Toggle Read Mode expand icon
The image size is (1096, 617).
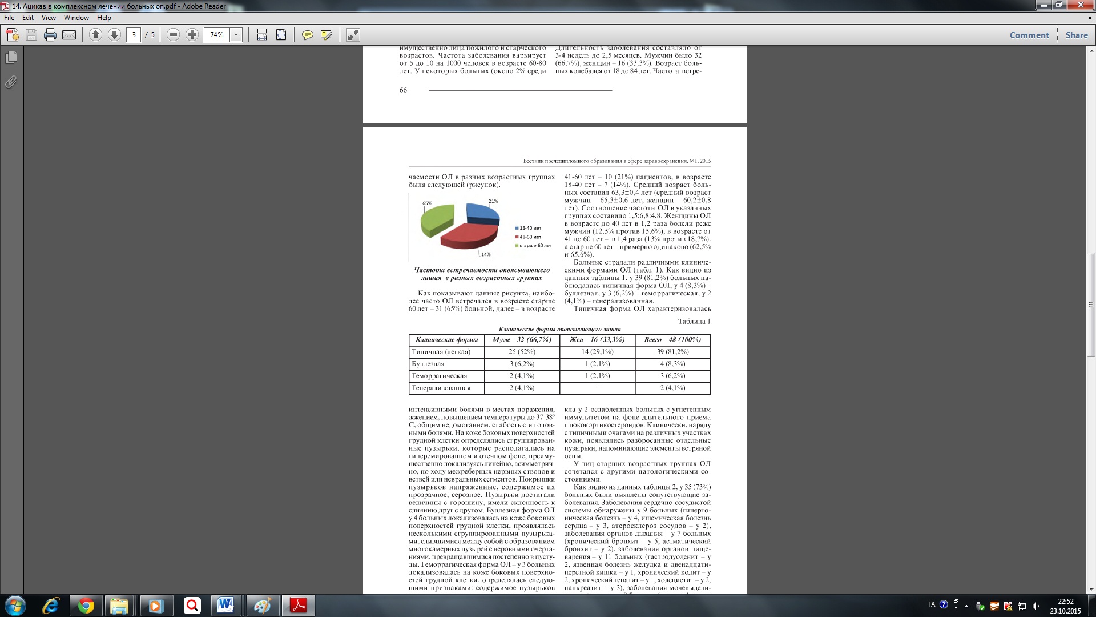[x=353, y=35]
